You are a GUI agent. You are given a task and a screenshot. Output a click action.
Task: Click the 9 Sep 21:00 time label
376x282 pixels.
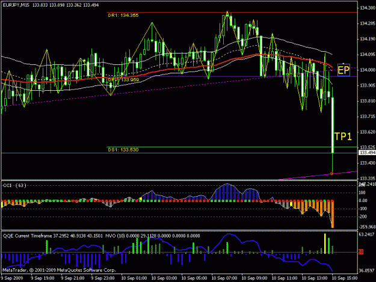(72, 278)
